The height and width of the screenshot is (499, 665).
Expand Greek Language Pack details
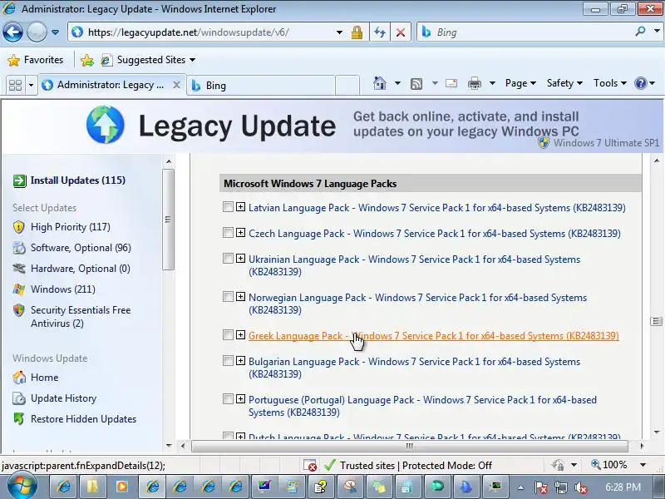pyautogui.click(x=240, y=335)
